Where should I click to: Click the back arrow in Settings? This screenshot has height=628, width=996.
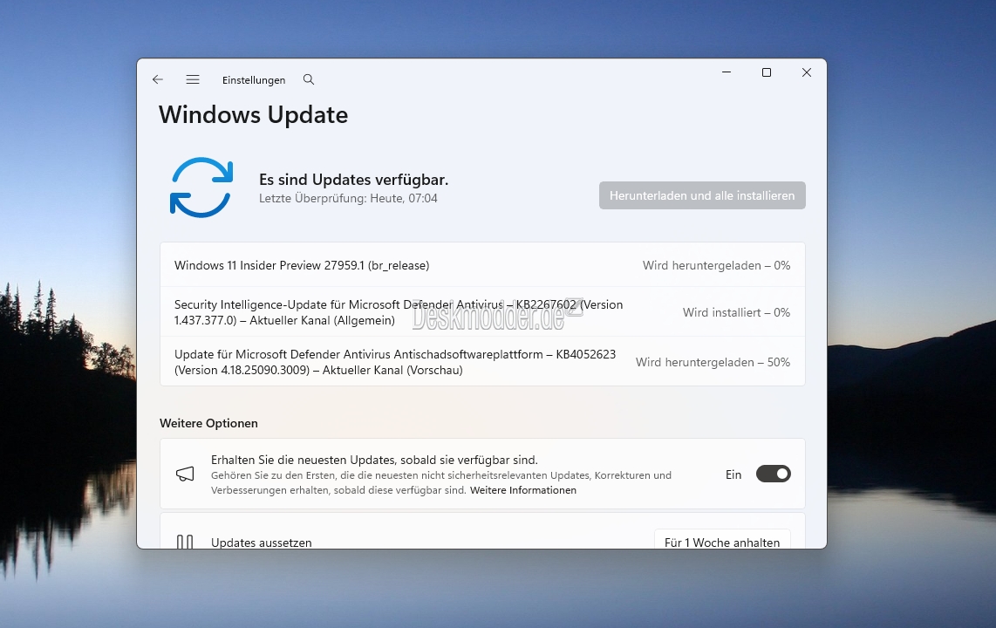click(x=158, y=79)
